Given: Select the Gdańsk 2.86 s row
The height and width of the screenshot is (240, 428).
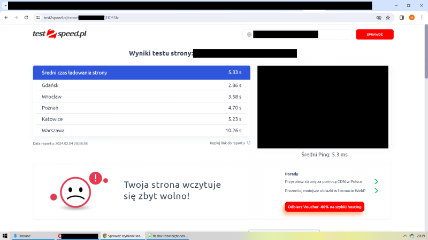Looking at the screenshot, I should pos(142,85).
